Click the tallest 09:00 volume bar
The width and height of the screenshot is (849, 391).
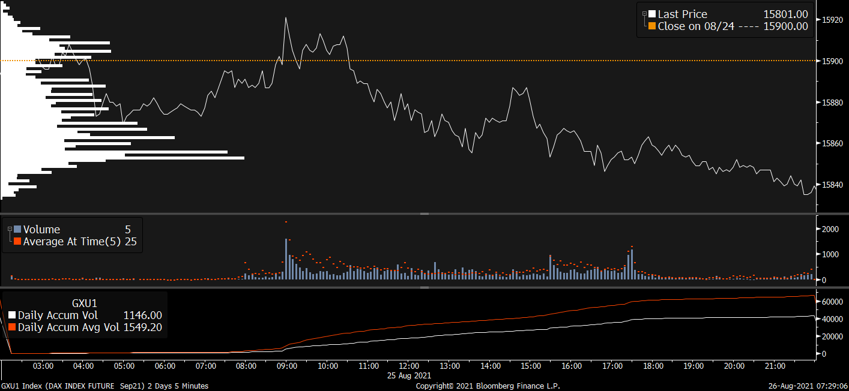[x=286, y=259]
